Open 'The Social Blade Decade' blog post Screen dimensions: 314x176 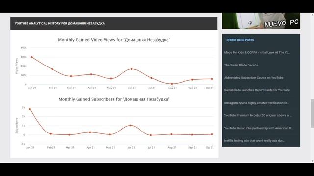241,65
